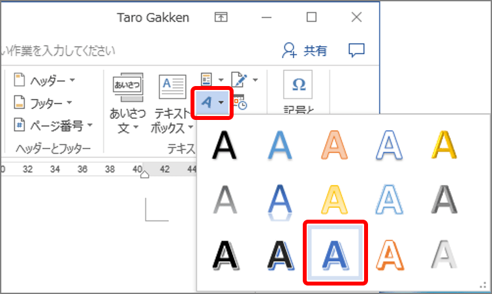Choose the light blue fill WordArt style
This screenshot has height=294, width=492.
click(x=280, y=146)
